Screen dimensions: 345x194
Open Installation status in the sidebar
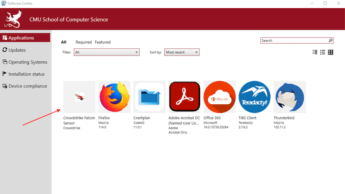pyautogui.click(x=25, y=74)
